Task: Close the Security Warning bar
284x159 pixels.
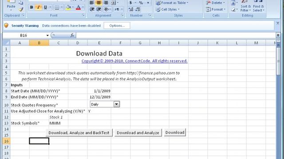Action: (278, 23)
